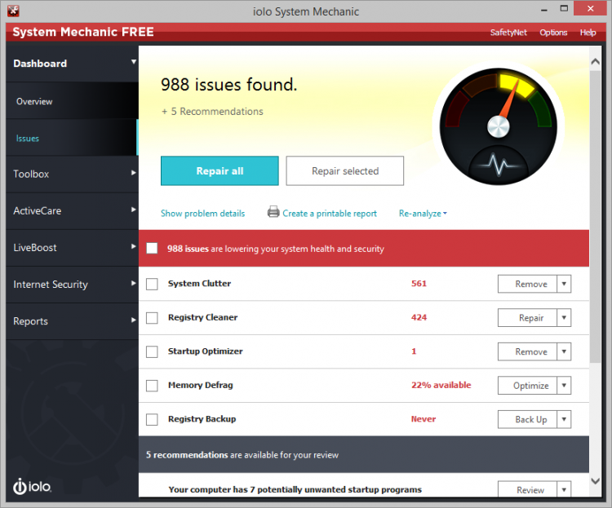The image size is (612, 508).
Task: Check the Registry Backup checkbox
Action: tap(152, 420)
